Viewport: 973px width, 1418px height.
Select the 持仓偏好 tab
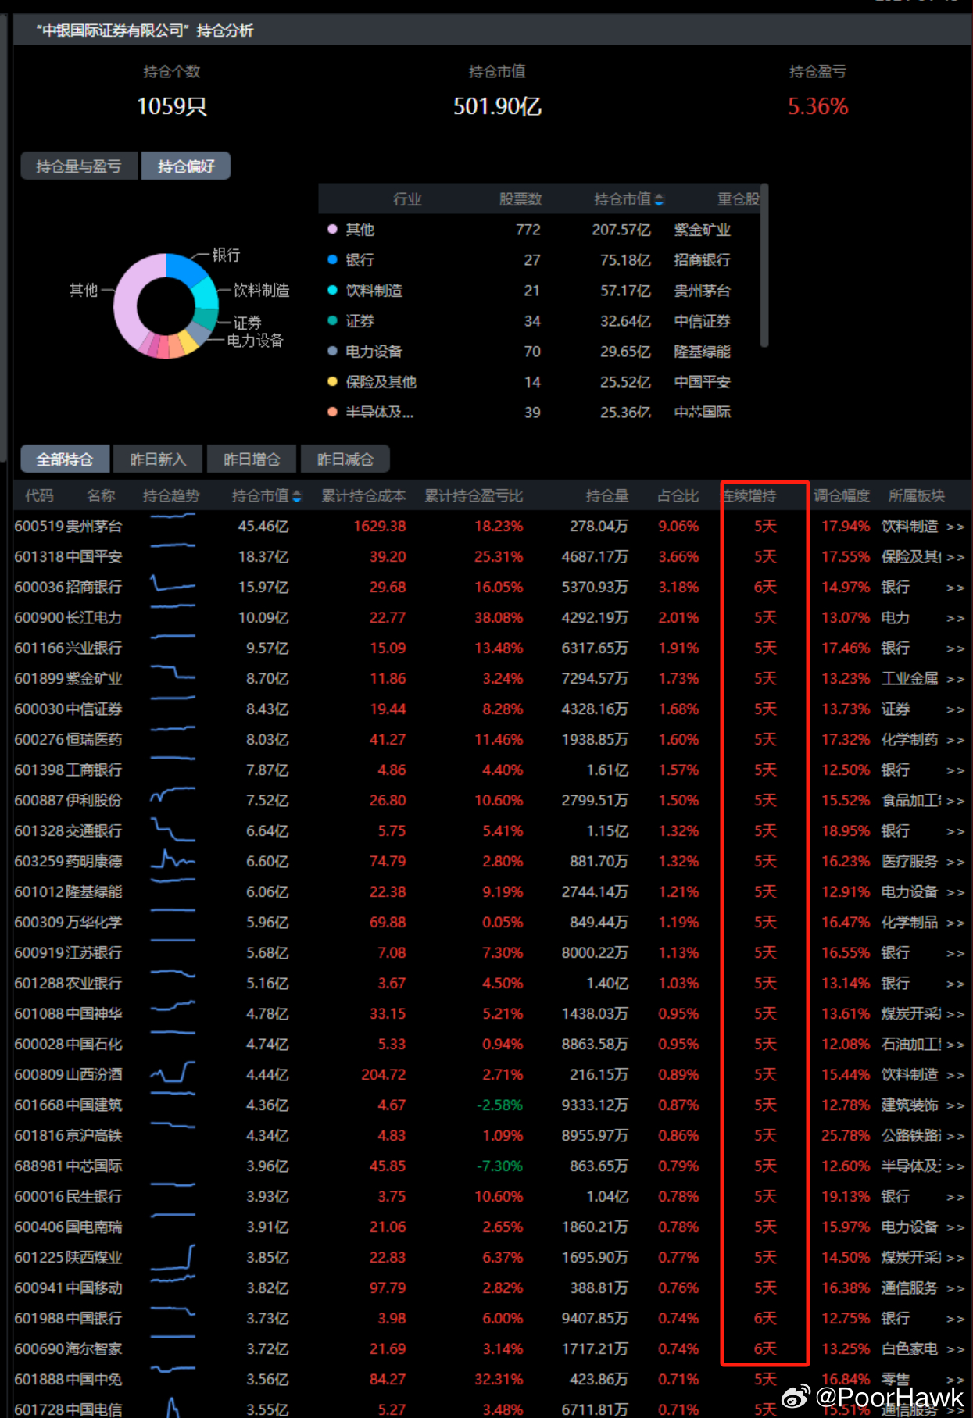(x=186, y=166)
